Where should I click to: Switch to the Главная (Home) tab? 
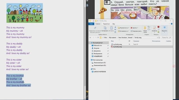[98, 24]
